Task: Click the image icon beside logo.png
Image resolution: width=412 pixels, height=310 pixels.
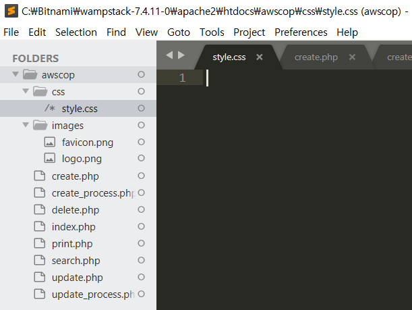Action: [x=50, y=158]
